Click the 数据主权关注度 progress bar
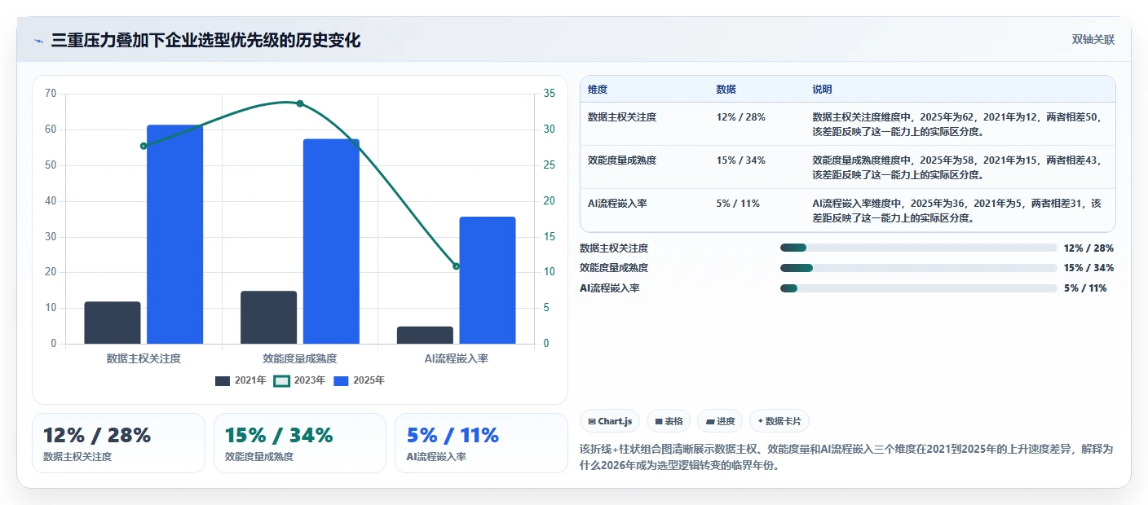This screenshot has height=505, width=1148. (918, 248)
